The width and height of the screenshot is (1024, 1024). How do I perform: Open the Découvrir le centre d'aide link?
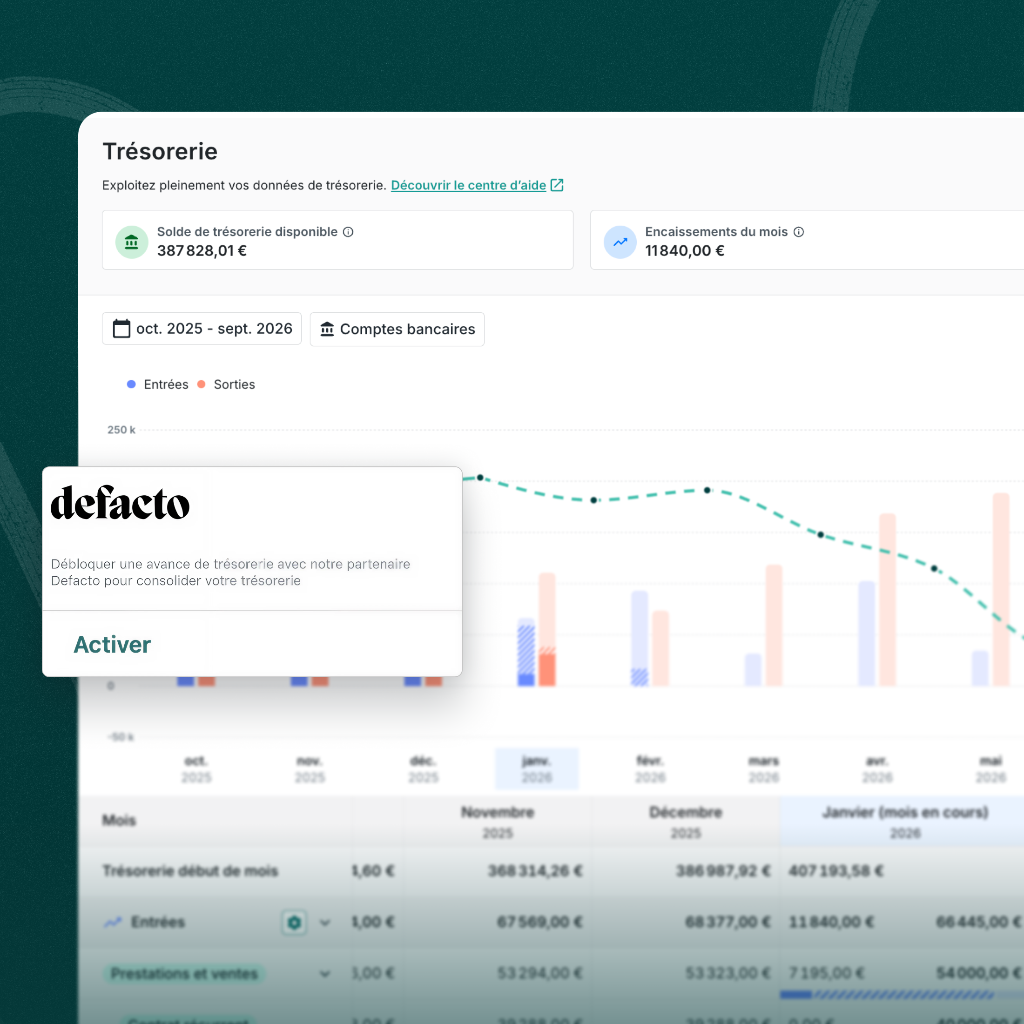(x=468, y=185)
